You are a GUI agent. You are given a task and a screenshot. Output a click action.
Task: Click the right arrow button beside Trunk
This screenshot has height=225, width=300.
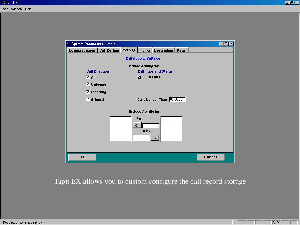click(155, 138)
